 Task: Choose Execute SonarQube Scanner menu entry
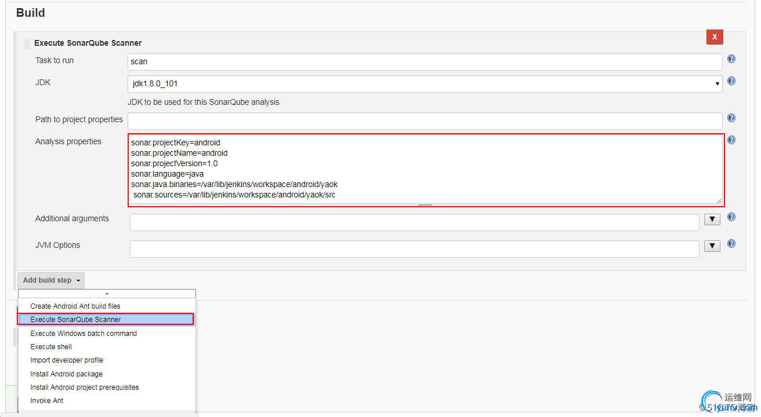(107, 320)
